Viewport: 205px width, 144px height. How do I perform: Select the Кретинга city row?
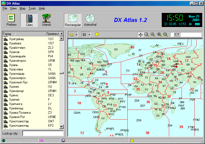tap(31, 104)
